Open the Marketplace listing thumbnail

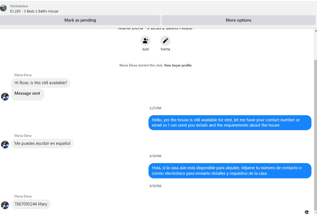click(x=3, y=8)
